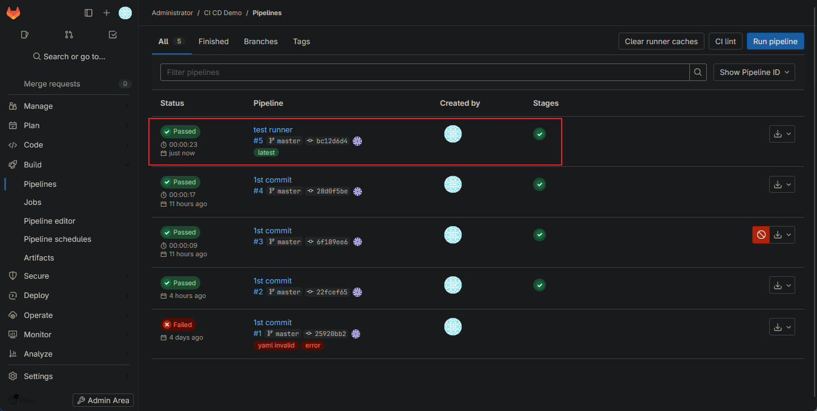Image resolution: width=817 pixels, height=411 pixels.
Task: Click the commit author avatar beside 25920bb2
Action: tap(356, 334)
